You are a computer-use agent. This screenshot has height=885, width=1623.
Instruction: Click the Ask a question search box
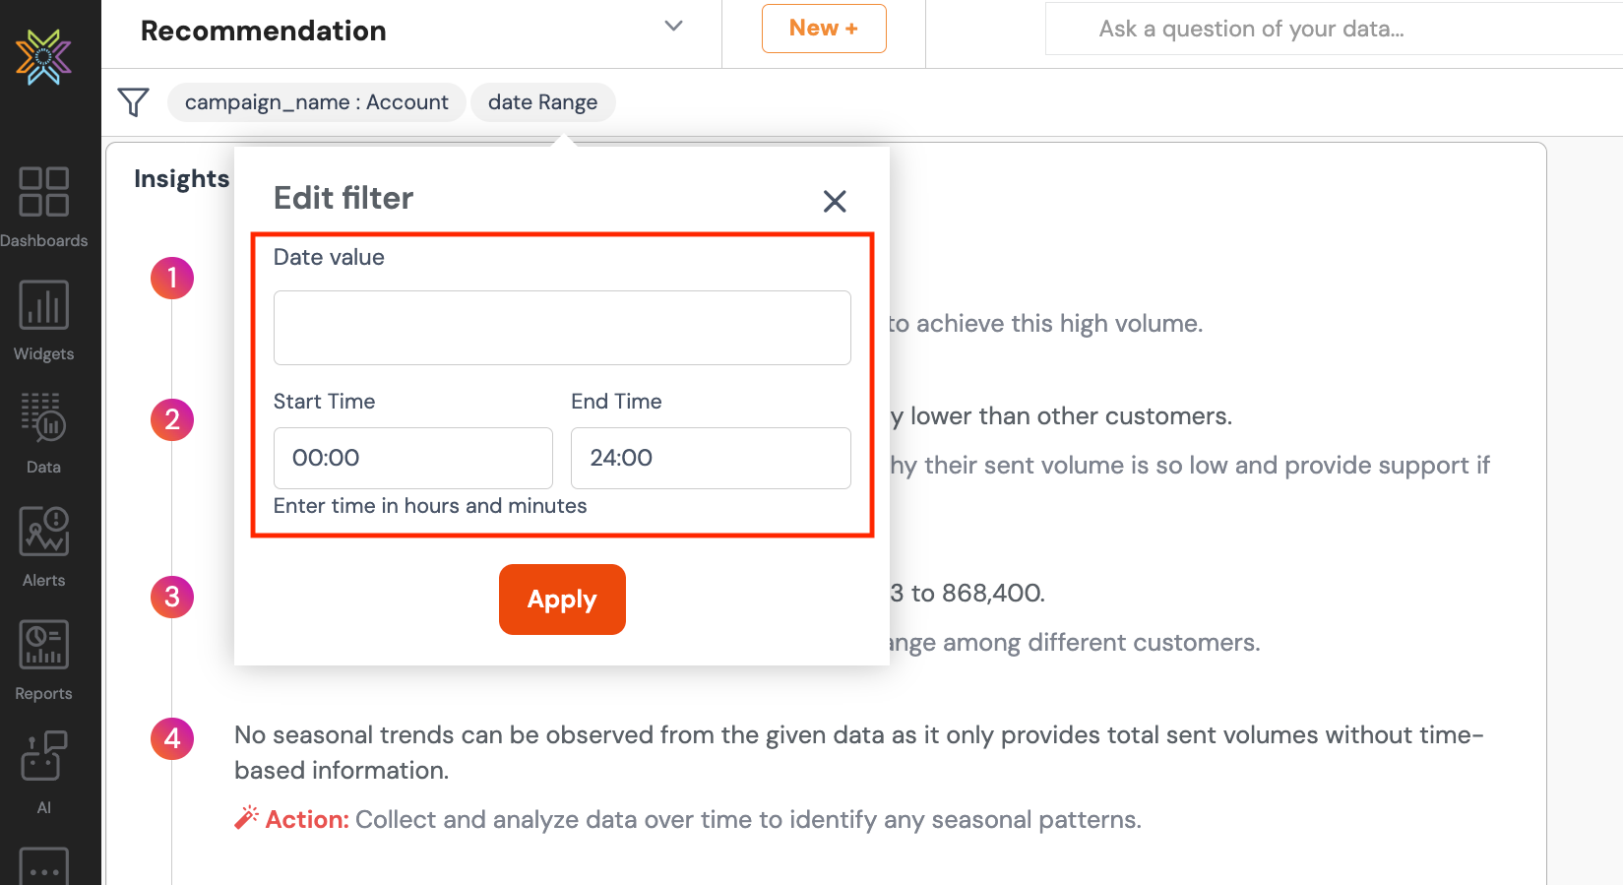coord(1334,29)
